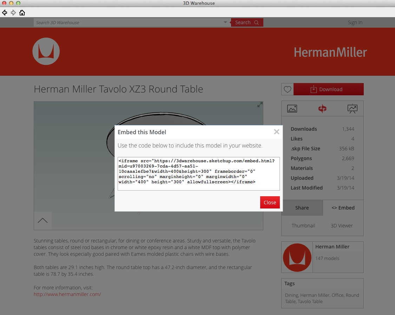Open the Herman Miller logo in banner
Image resolution: width=395 pixels, height=315 pixels.
tap(46, 51)
